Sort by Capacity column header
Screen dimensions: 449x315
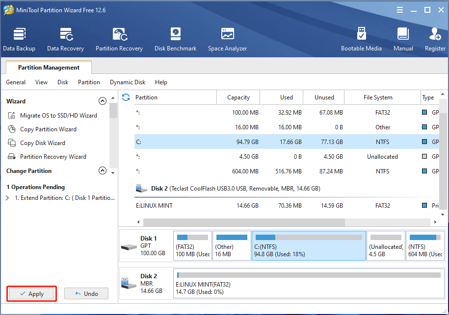238,97
